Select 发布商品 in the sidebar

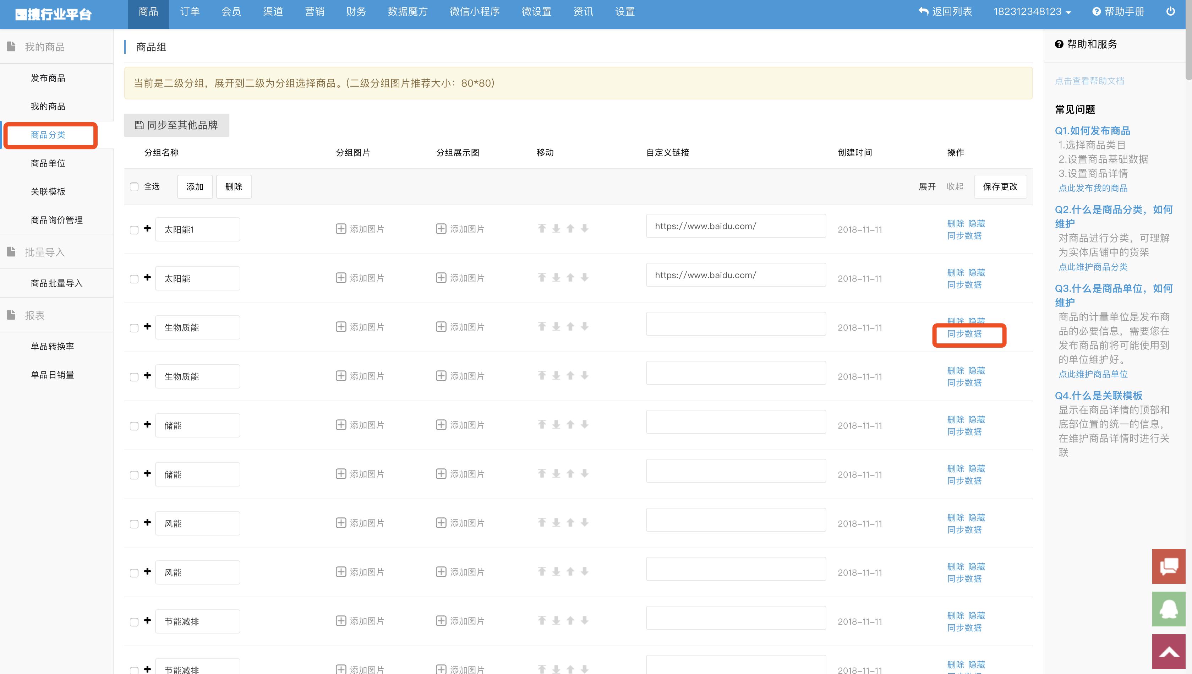48,78
